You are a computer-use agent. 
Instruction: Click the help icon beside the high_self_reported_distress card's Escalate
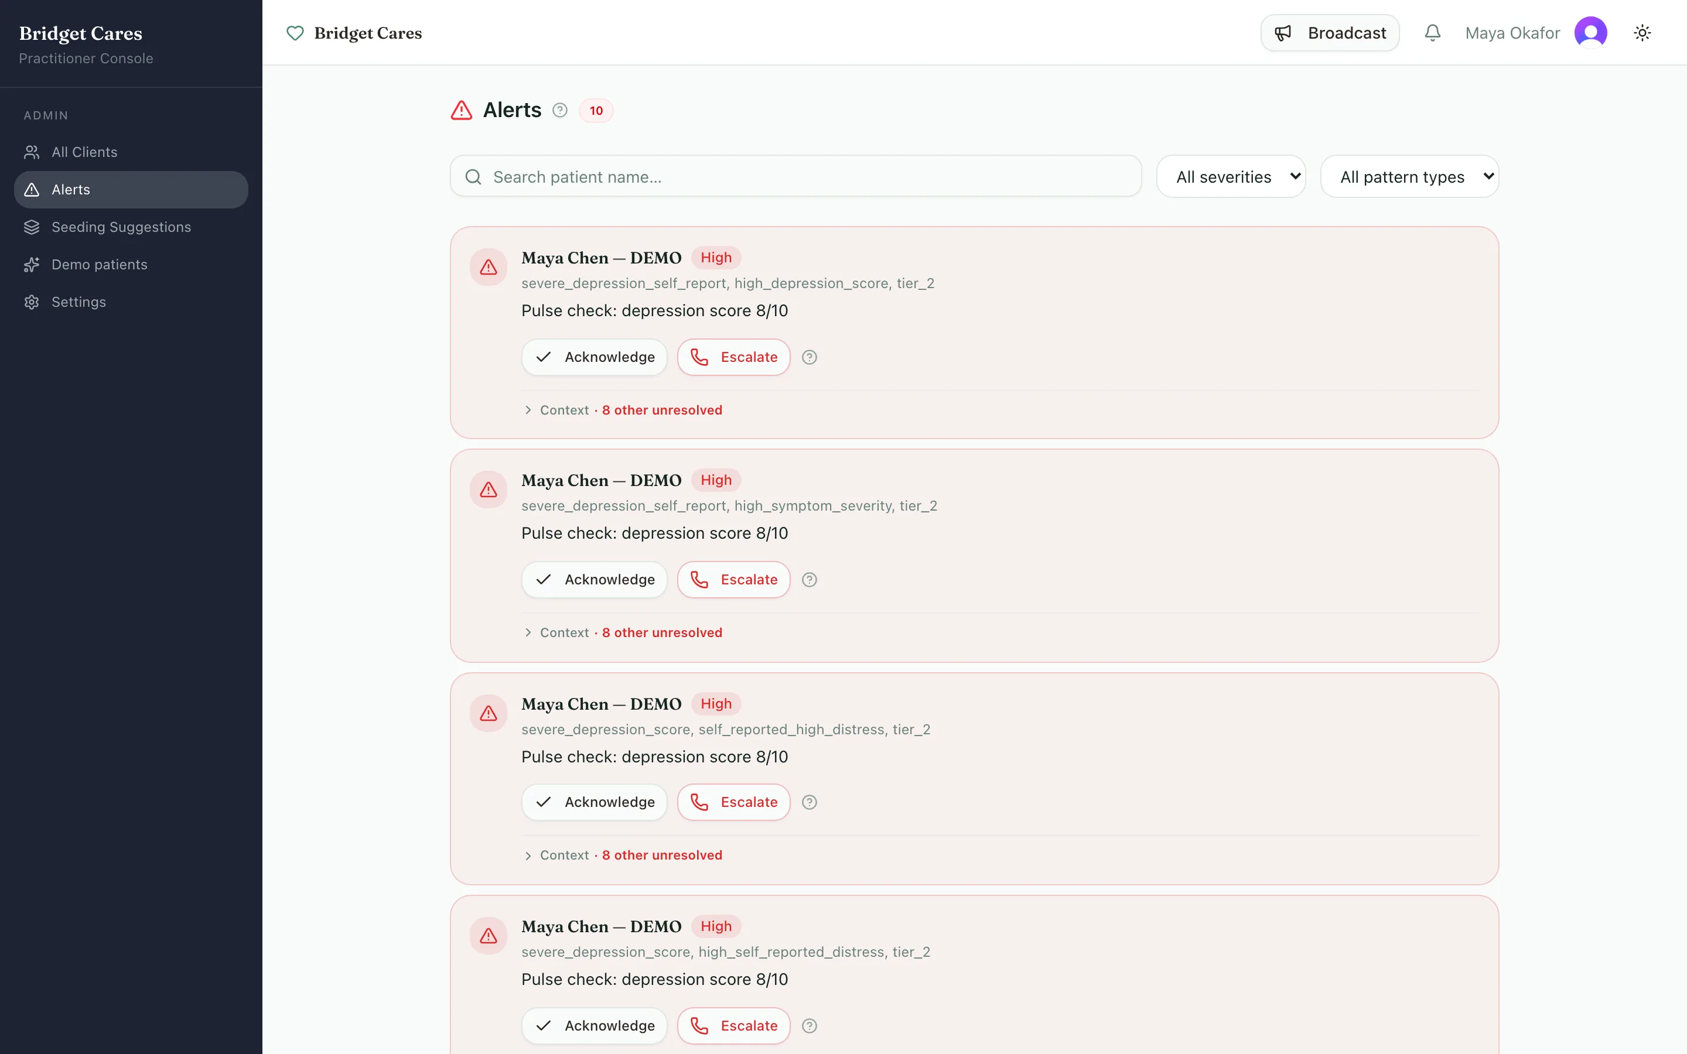click(810, 1025)
